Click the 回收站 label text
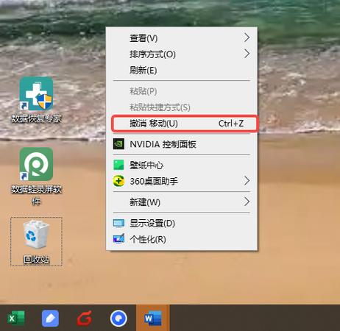 click(x=36, y=260)
